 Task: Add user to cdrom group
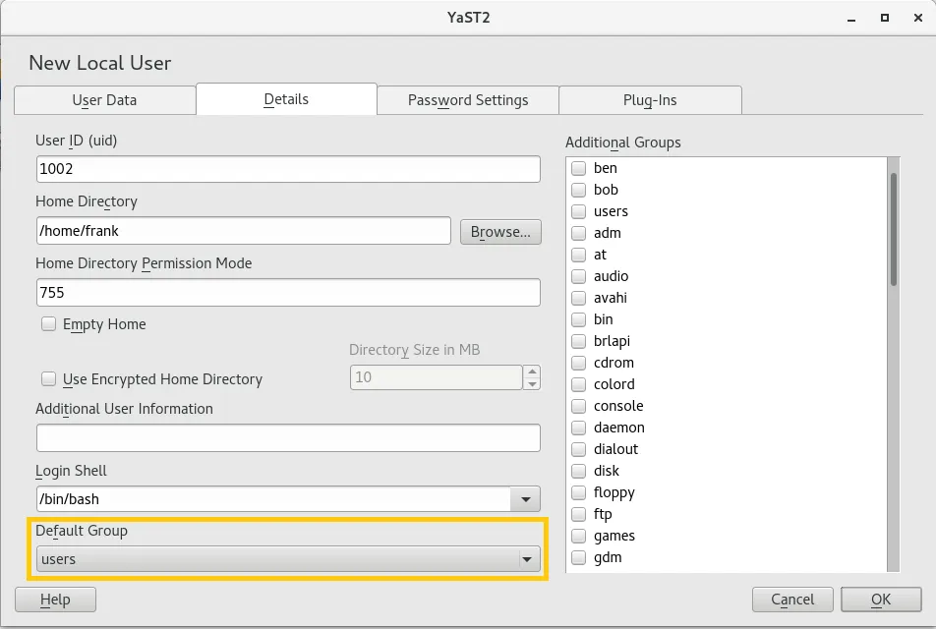tap(579, 364)
